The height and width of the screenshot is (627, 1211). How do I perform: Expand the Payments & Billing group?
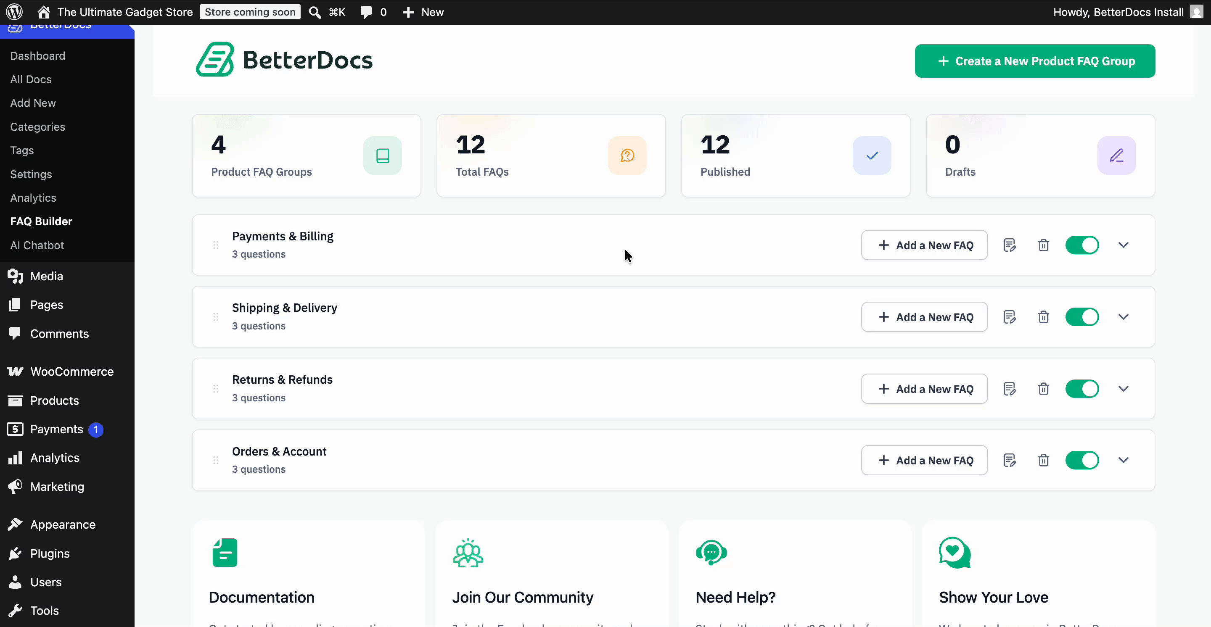1124,245
